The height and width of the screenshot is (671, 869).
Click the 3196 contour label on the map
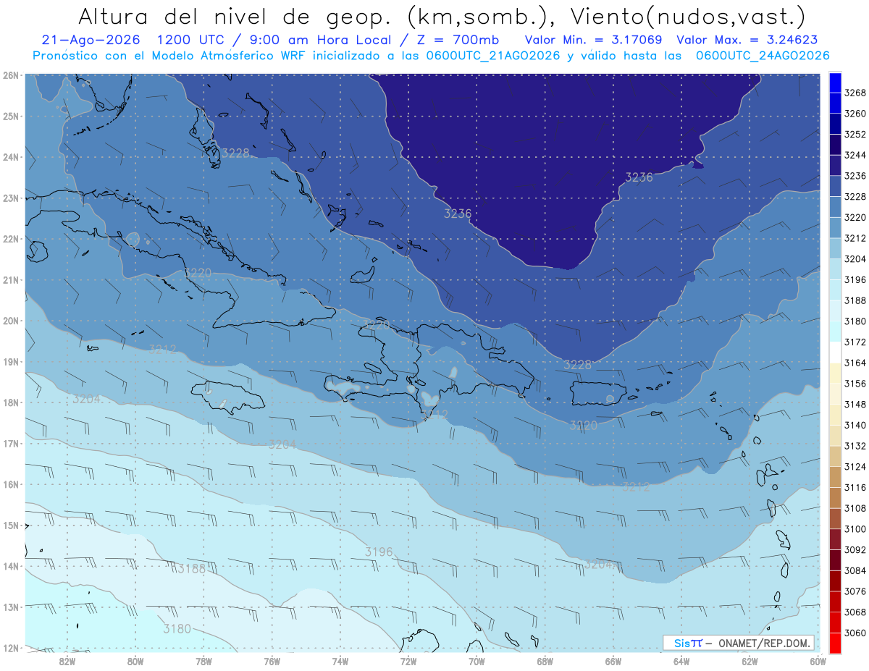(x=379, y=552)
